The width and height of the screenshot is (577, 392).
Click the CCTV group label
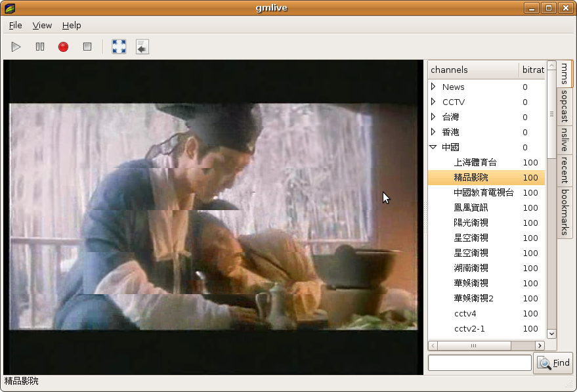point(454,102)
